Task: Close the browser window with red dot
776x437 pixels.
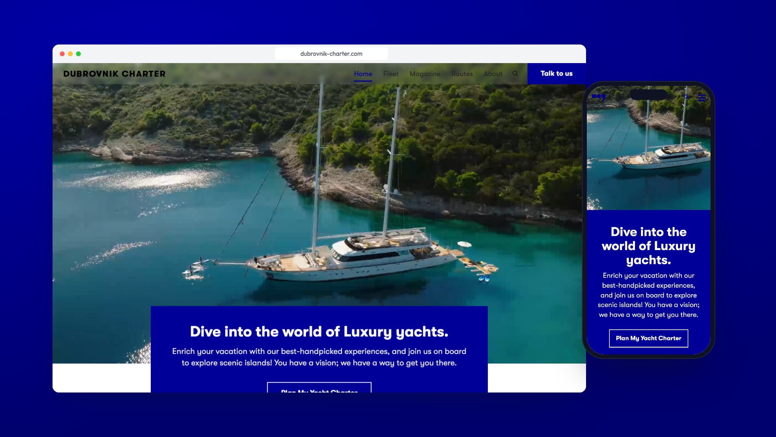Action: (62, 54)
